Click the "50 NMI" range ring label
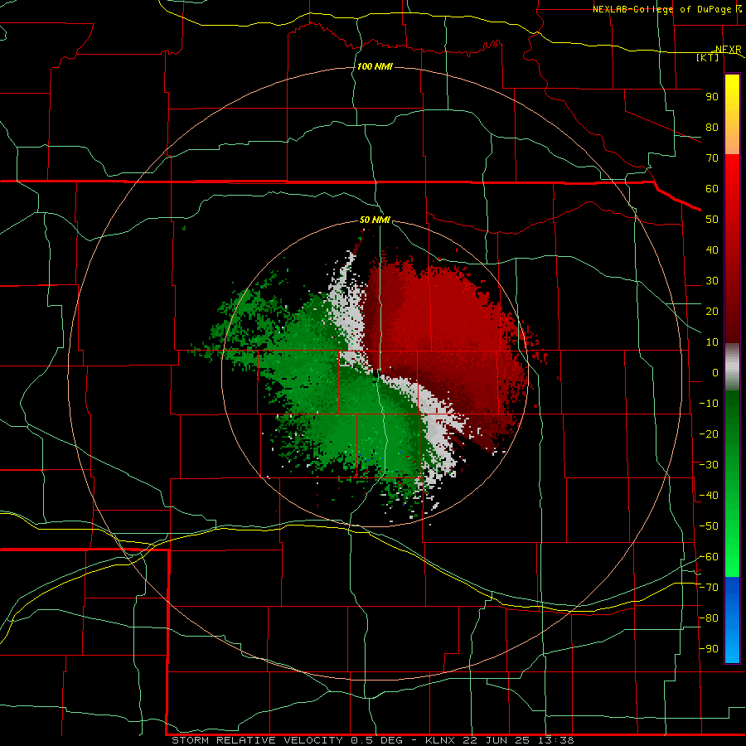Viewport: 746px width, 746px height. pyautogui.click(x=375, y=220)
